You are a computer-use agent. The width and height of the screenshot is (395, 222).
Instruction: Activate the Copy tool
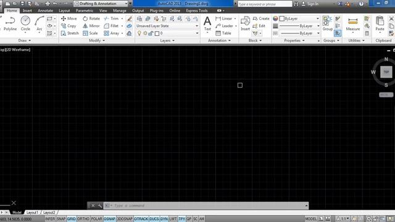click(x=69, y=26)
